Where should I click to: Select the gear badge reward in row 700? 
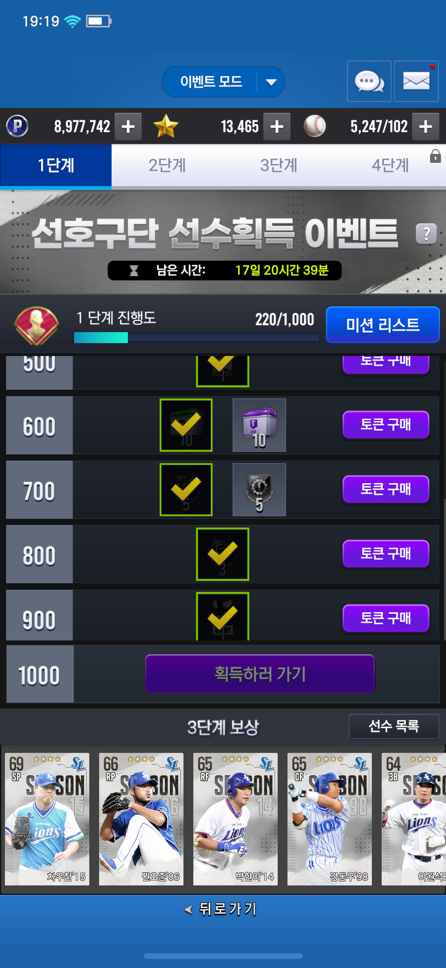coord(259,490)
